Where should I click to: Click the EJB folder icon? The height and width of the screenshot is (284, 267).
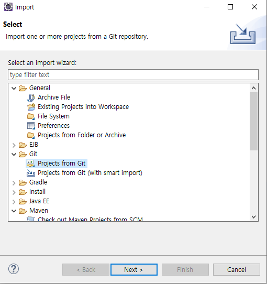[x=23, y=145]
